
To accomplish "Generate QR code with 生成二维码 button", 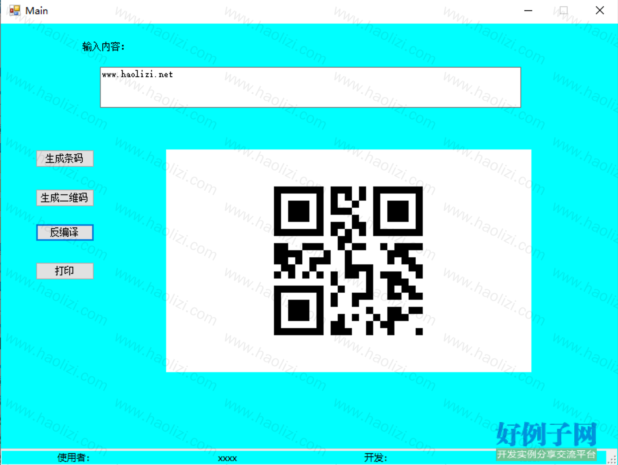I will tap(65, 198).
